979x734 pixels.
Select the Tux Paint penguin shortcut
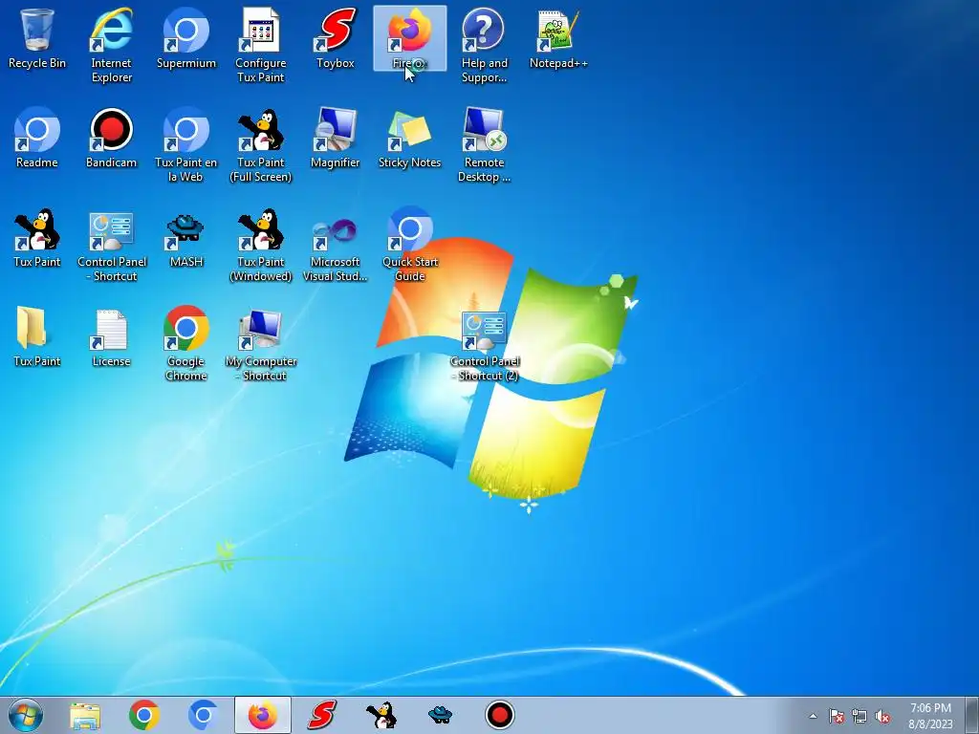coord(37,238)
